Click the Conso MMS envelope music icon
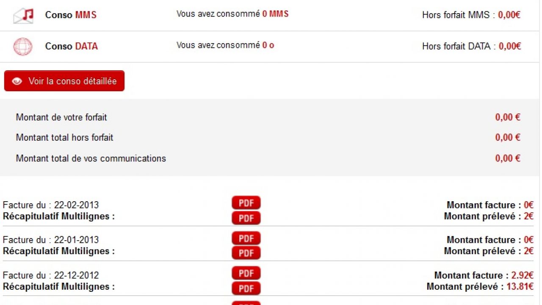 pos(23,15)
